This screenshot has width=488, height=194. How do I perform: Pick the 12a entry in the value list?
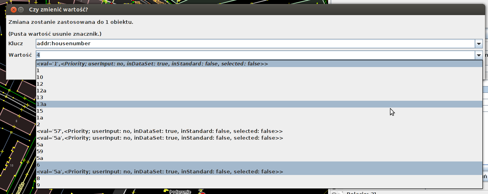42,90
